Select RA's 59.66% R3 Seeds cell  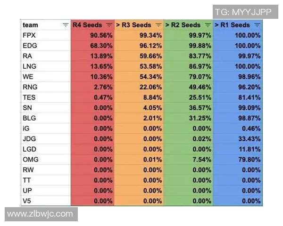pos(139,56)
